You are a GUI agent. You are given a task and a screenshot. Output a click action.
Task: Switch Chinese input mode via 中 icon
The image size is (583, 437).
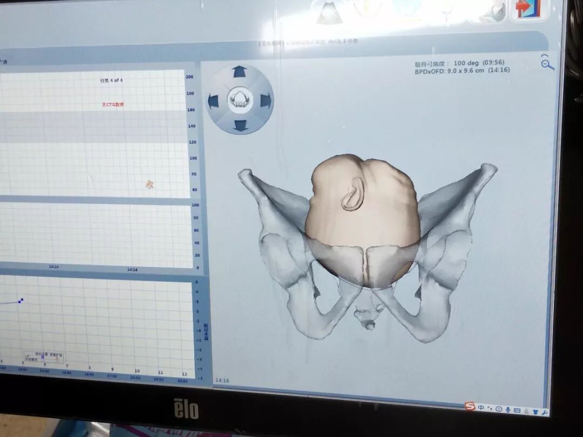(481, 407)
